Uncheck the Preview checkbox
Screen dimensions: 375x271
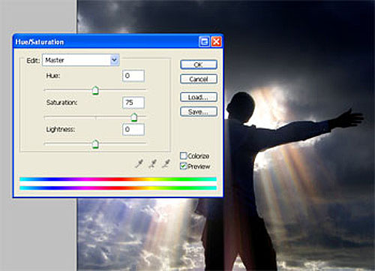(183, 166)
